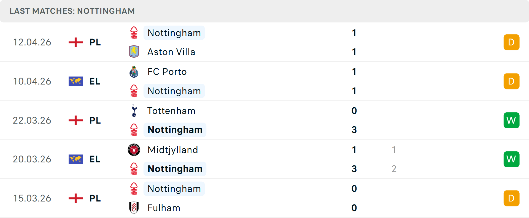This screenshot has height=218, width=529.
Task: Click draw badge for Fulham match
Action: [511, 198]
